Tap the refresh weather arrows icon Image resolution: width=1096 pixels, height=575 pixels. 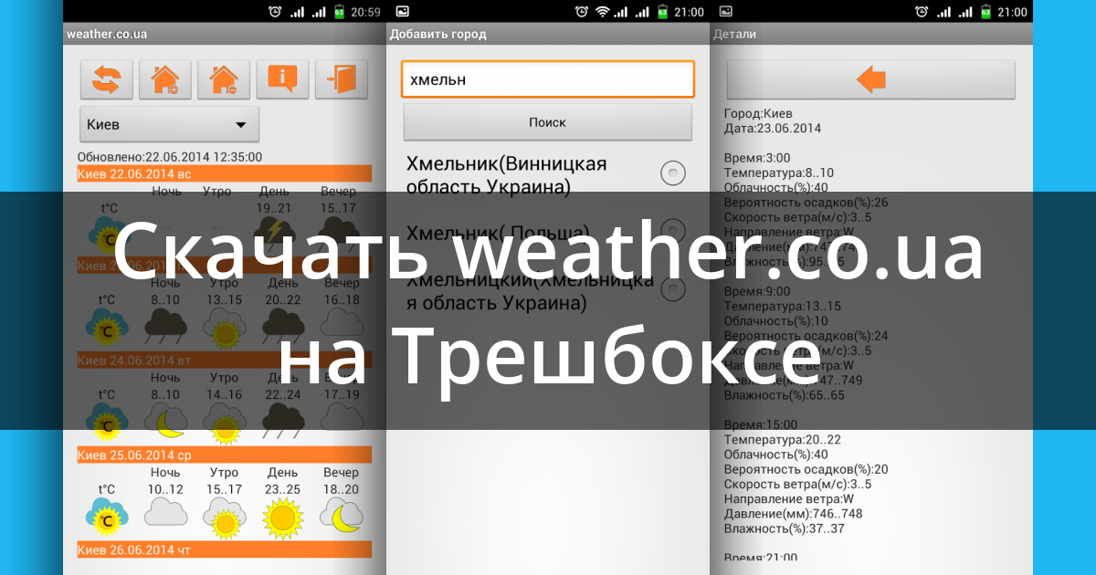tap(107, 79)
